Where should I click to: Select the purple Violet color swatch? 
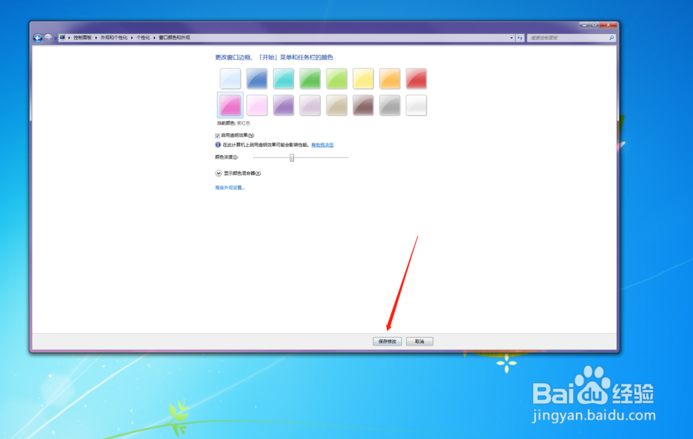click(x=283, y=105)
